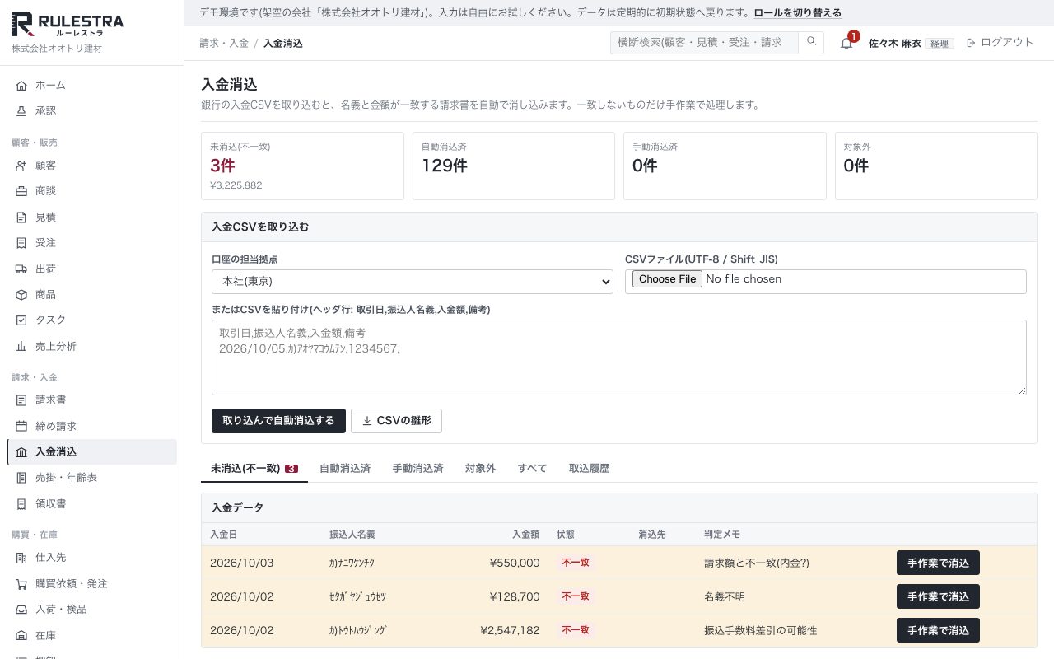
Task: Click 取り込んで自動消込する button
Action: (278, 421)
